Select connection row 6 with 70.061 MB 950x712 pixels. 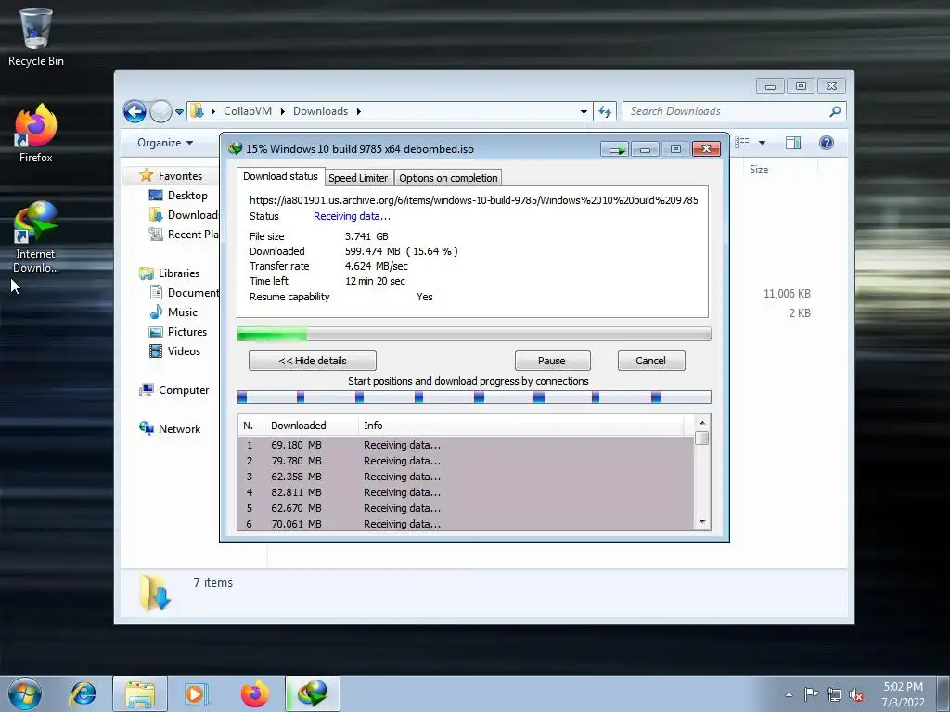click(466, 523)
